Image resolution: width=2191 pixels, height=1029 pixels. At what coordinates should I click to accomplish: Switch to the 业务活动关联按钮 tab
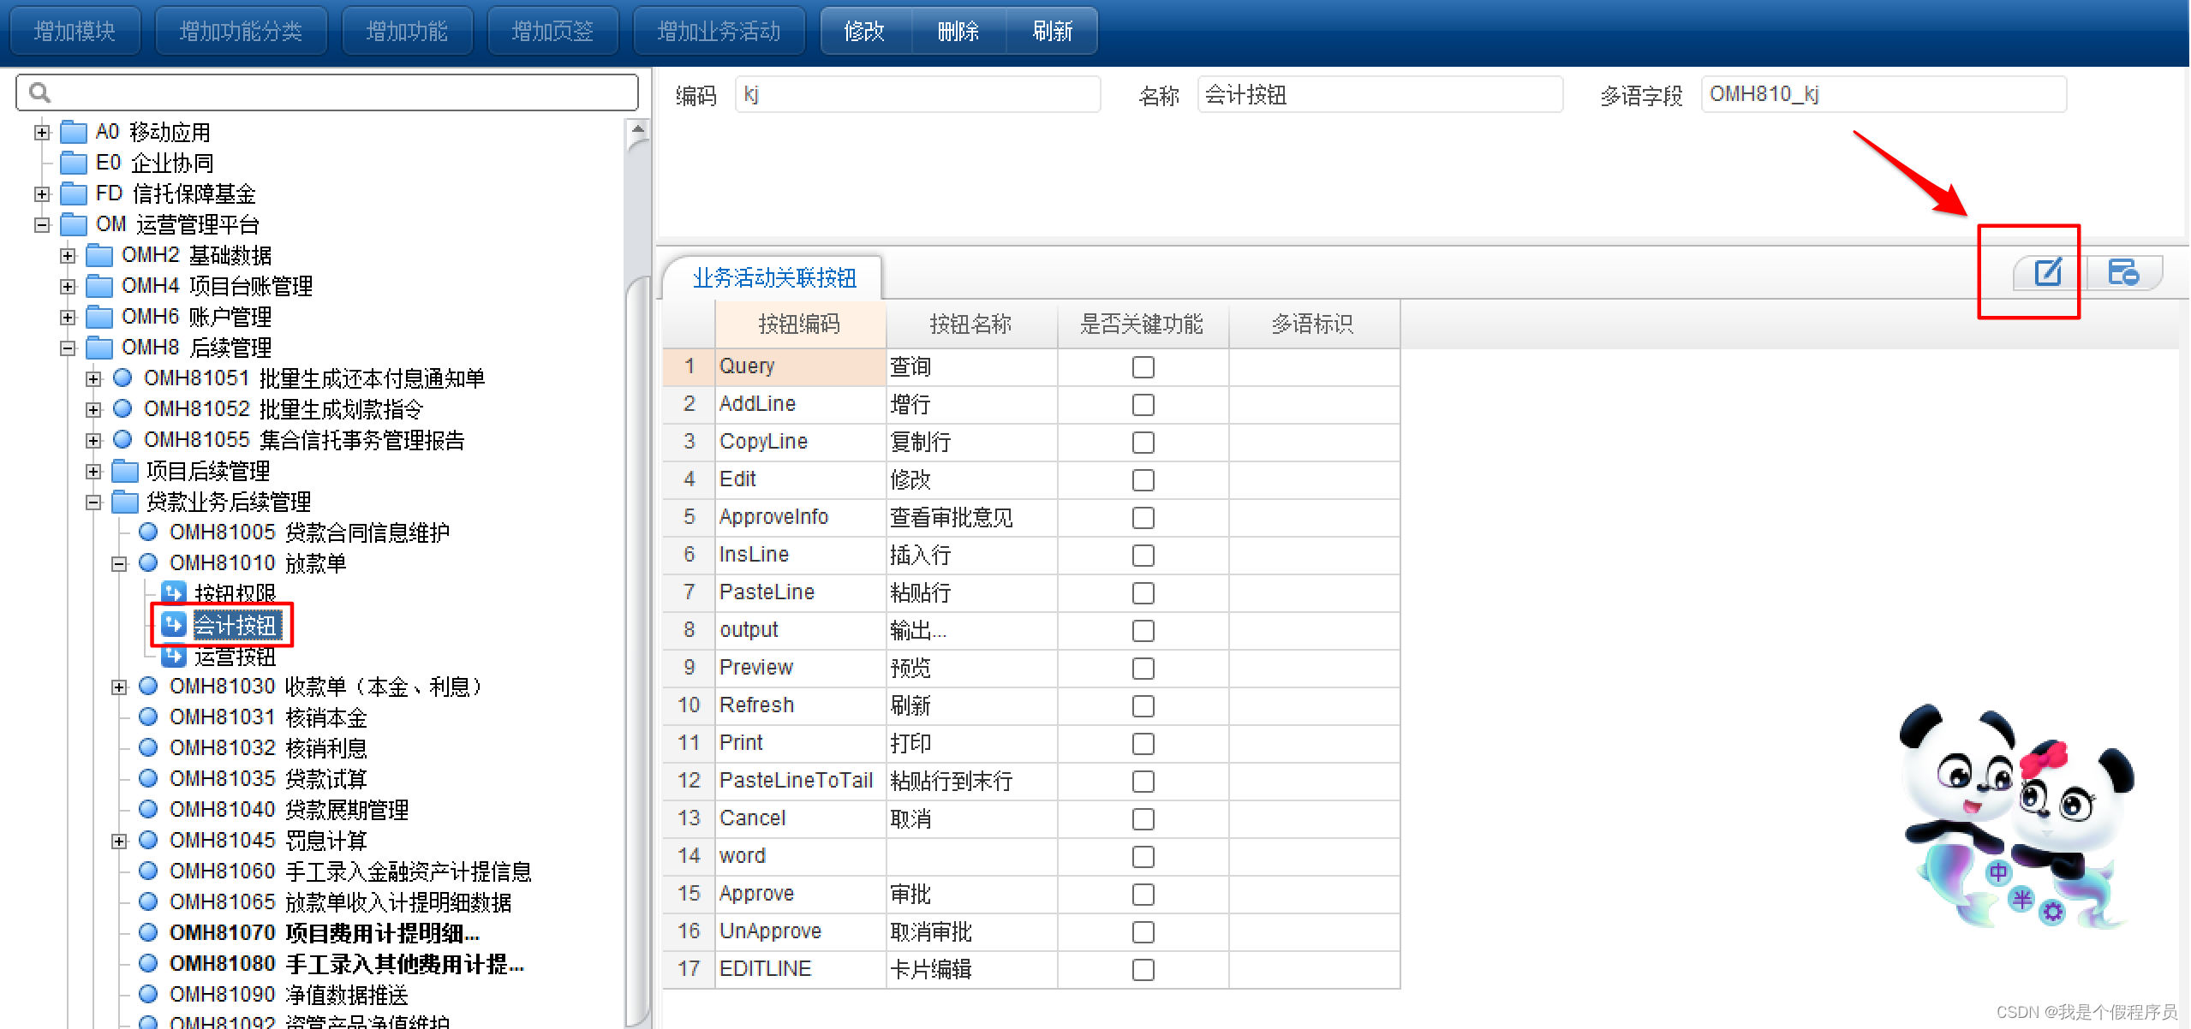(x=773, y=278)
